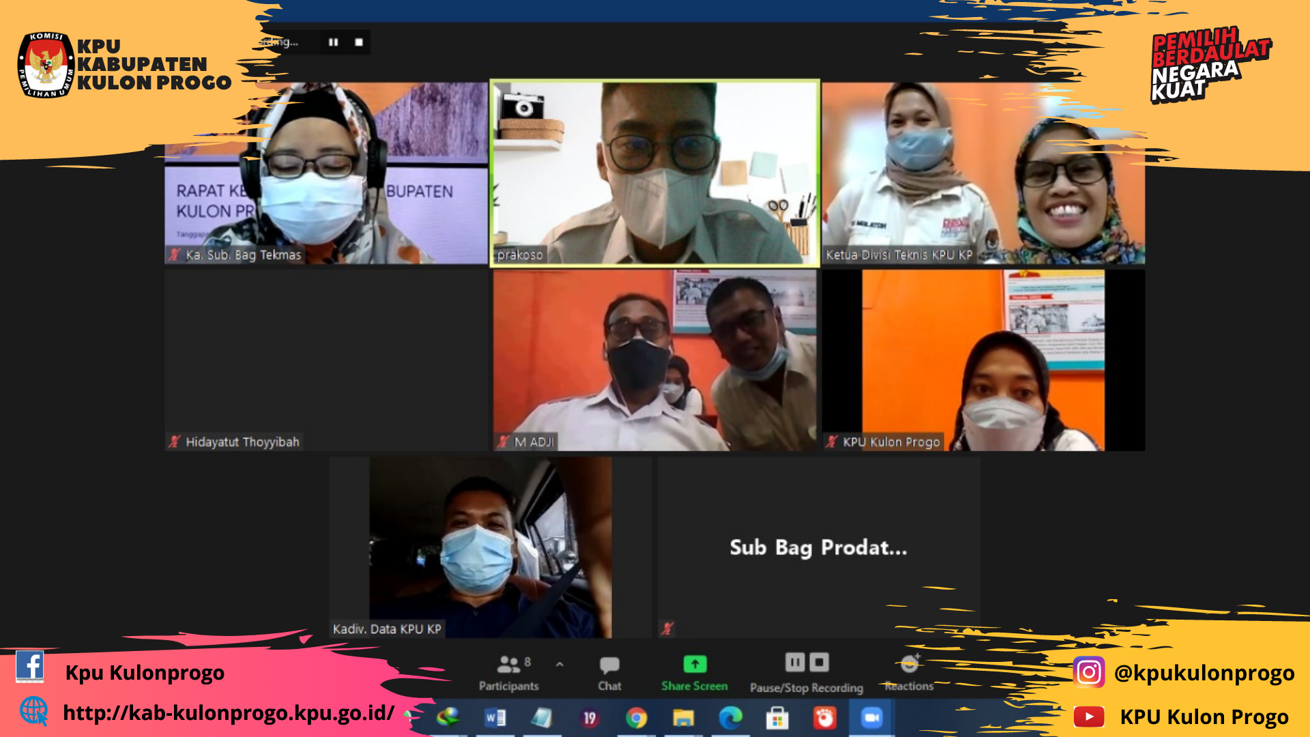The height and width of the screenshot is (737, 1310).
Task: Stop recording in the top-left indicator
Action: click(x=359, y=42)
